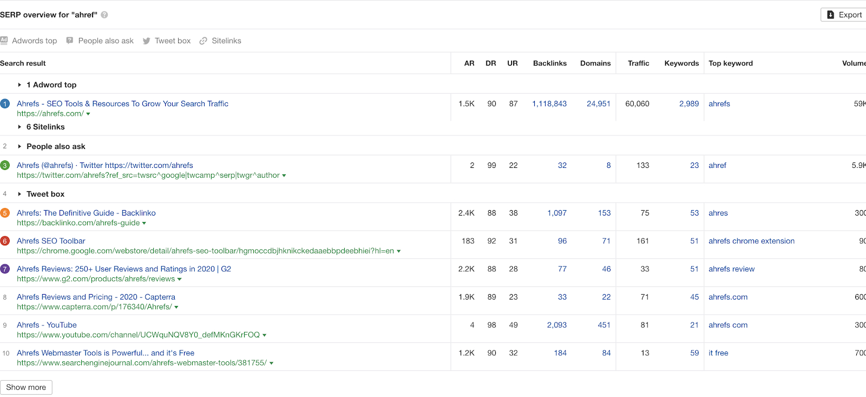Click the People also ask icon
The width and height of the screenshot is (866, 397).
coord(70,40)
